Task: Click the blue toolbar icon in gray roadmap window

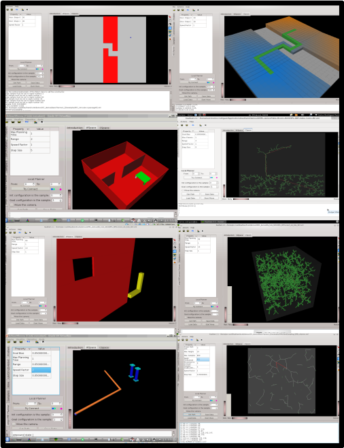Action: click(x=192, y=340)
